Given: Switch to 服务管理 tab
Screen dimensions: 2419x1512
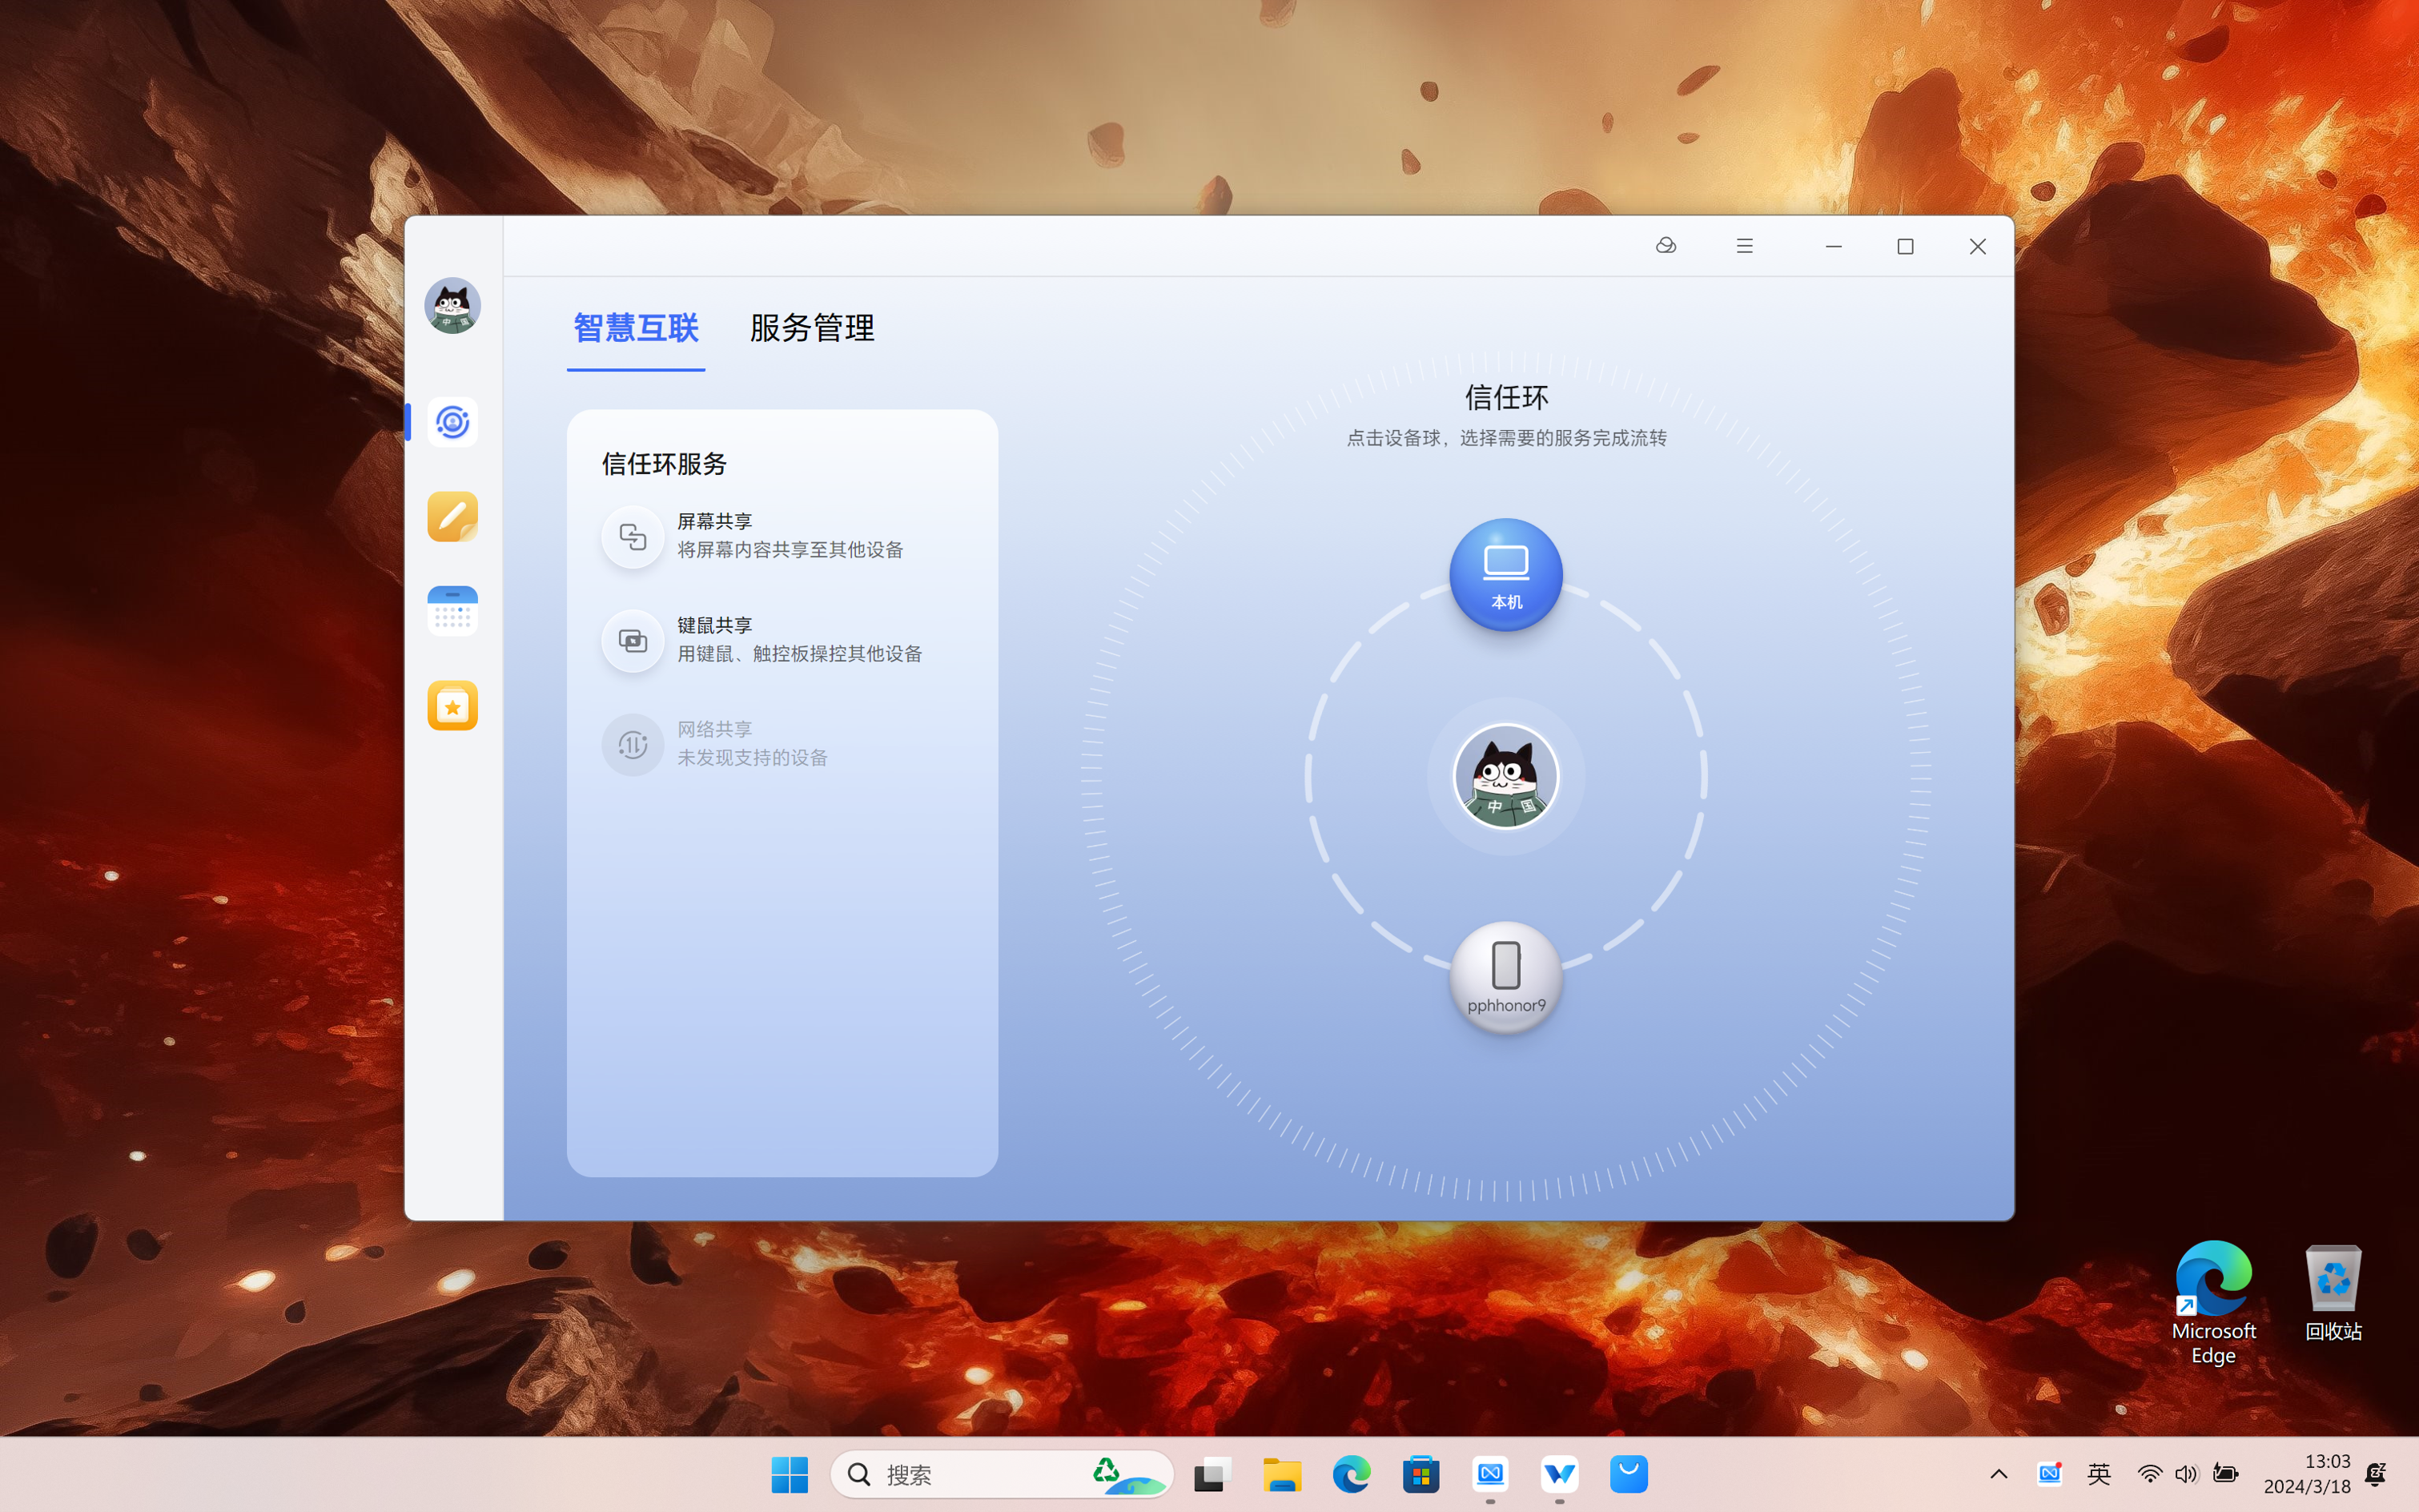Looking at the screenshot, I should [812, 328].
